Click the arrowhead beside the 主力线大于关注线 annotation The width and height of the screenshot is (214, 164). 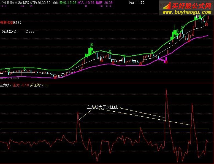tap(120, 108)
